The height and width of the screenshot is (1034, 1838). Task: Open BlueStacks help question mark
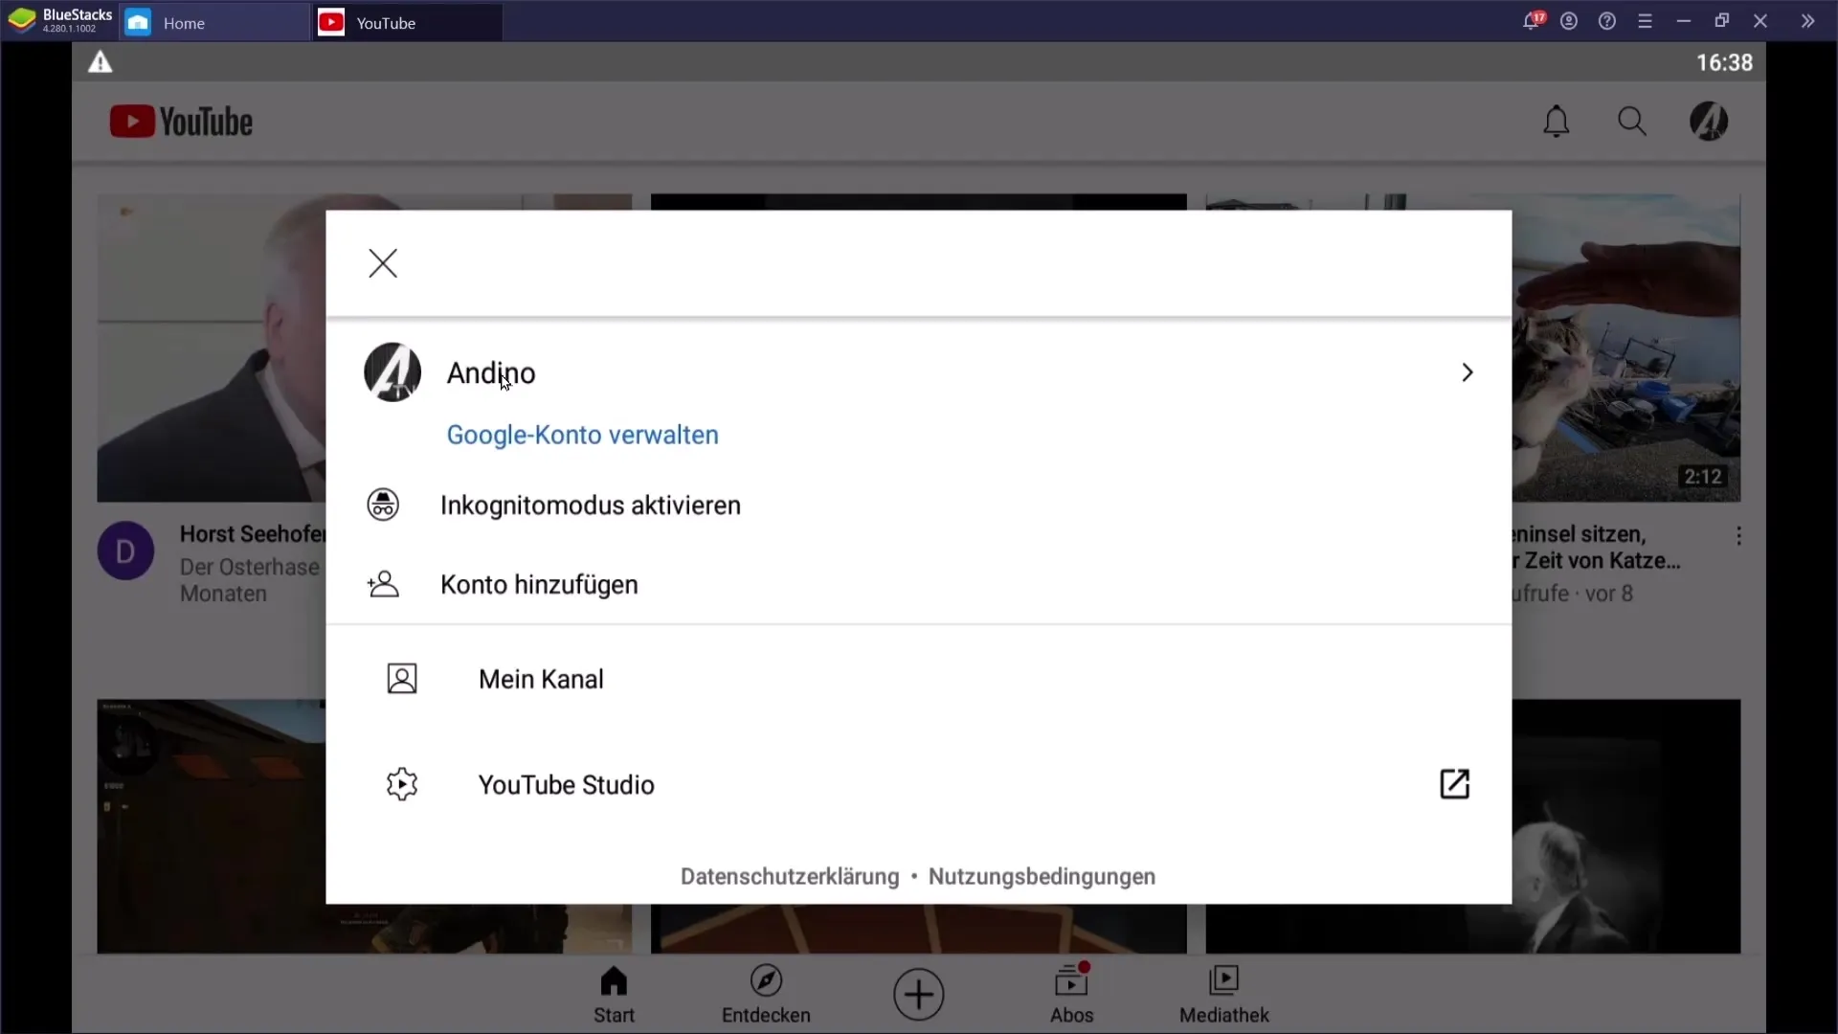tap(1607, 20)
